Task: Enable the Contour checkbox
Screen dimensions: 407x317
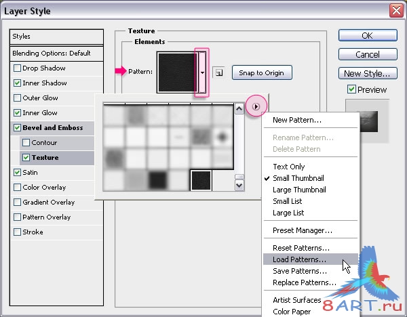Action: 26,142
